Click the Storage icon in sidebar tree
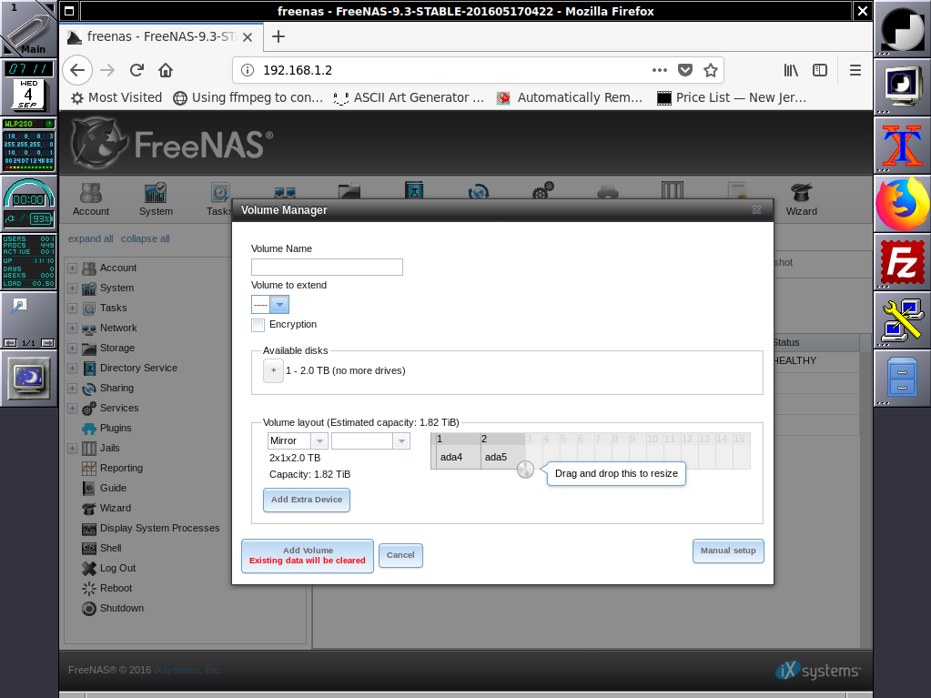Screen dimensions: 931x698 pyautogui.click(x=89, y=348)
